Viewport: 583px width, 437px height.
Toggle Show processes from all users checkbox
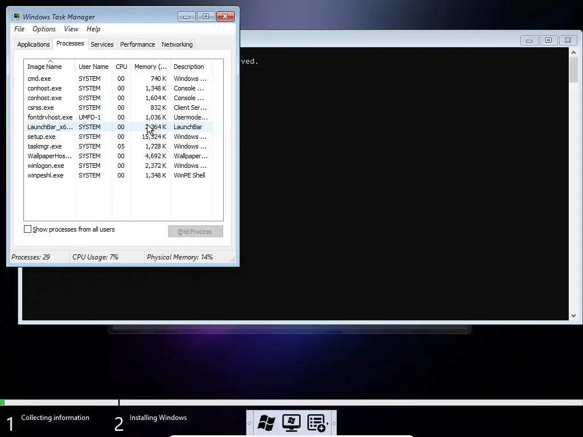pyautogui.click(x=27, y=229)
